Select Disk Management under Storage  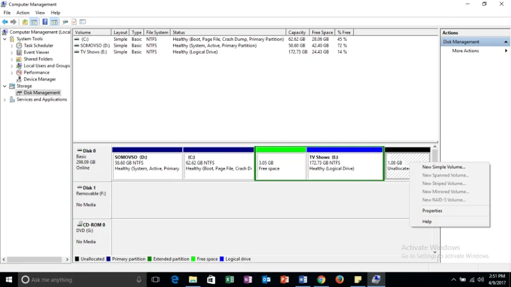click(42, 92)
